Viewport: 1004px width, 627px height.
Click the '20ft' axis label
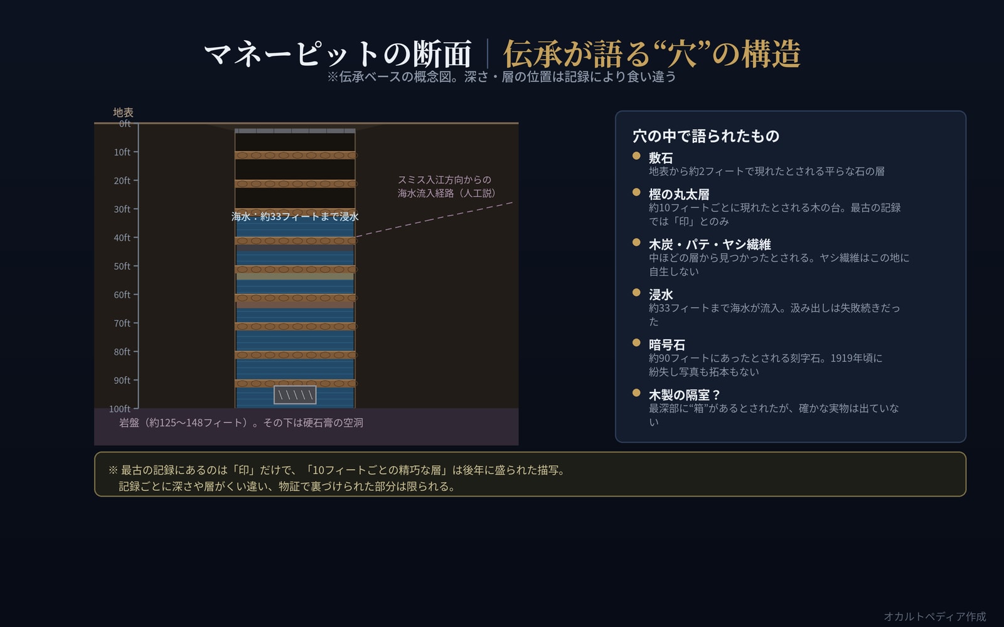[122, 181]
